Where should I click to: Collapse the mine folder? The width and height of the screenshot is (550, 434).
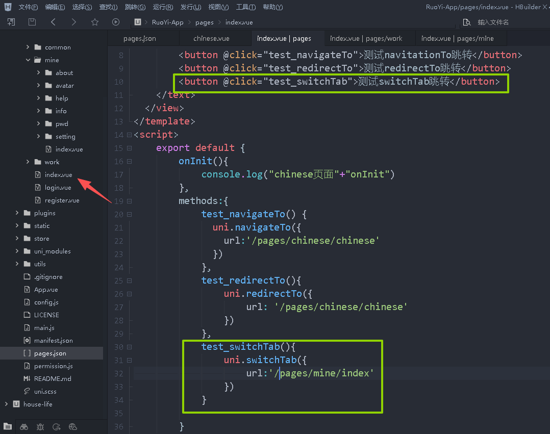[x=28, y=60]
